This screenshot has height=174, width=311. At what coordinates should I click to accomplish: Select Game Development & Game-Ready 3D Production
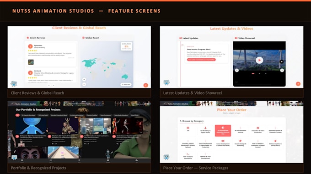(205, 144)
